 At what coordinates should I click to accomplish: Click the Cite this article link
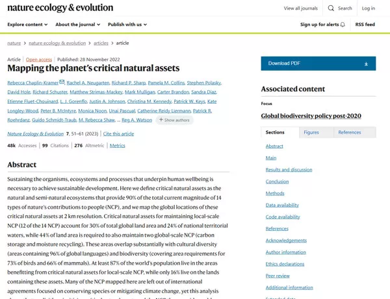pyautogui.click(x=118, y=134)
